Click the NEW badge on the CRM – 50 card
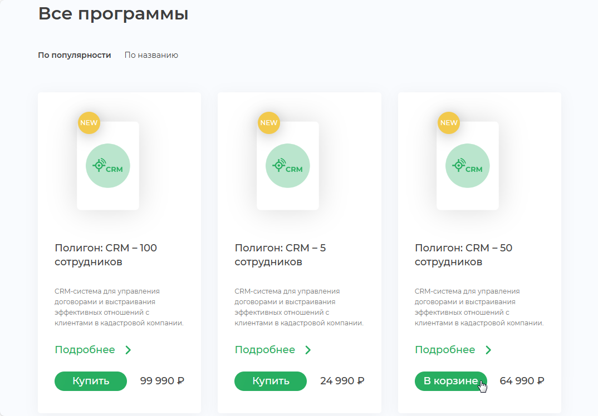598x416 pixels. click(x=449, y=123)
